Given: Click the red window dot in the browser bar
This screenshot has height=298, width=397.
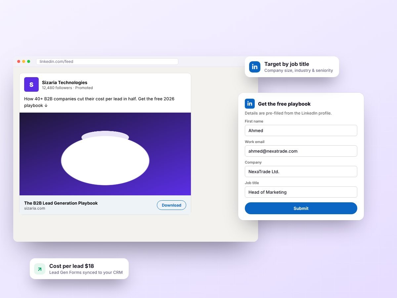Looking at the screenshot, I should (x=19, y=62).
